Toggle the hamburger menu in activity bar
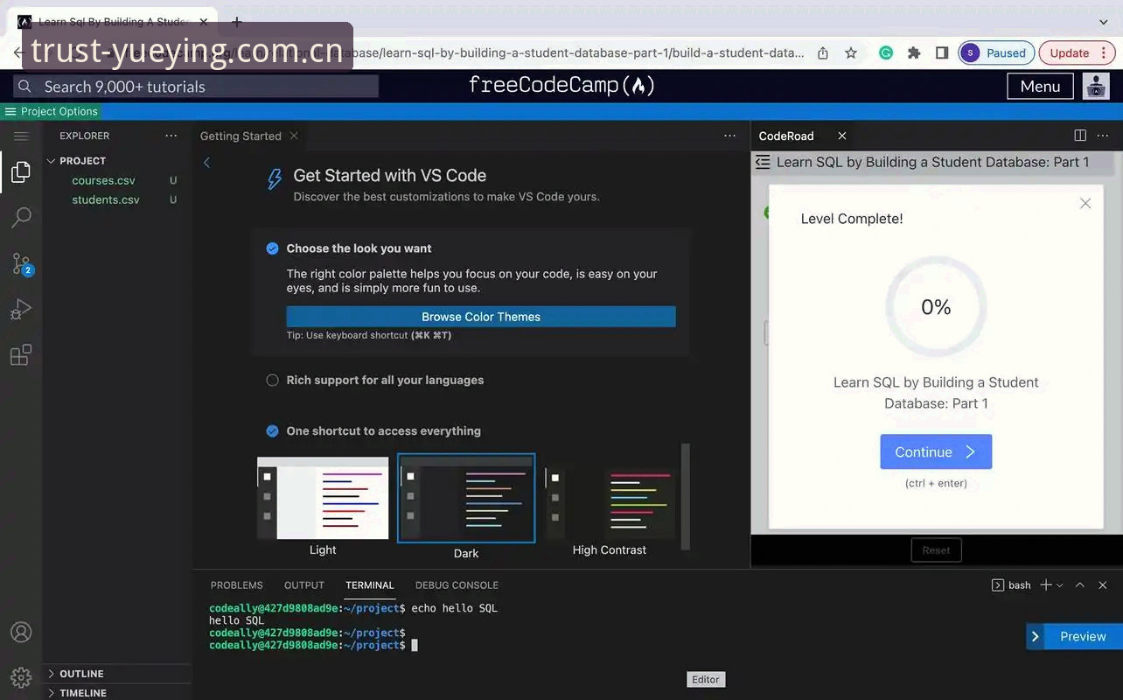Screen dimensions: 1123x700 [21, 136]
